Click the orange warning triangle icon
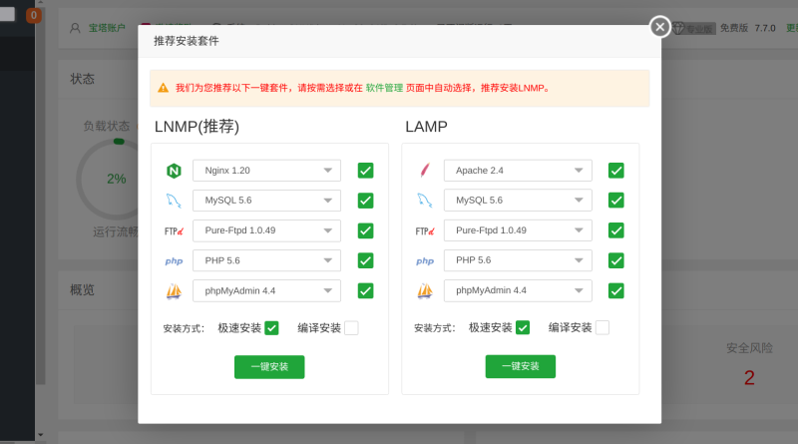The image size is (798, 444). tap(164, 88)
